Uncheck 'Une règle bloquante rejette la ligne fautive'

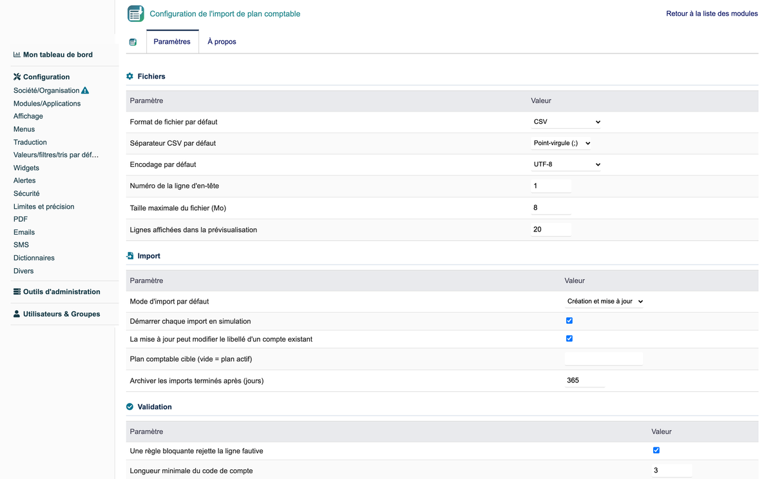click(x=656, y=450)
